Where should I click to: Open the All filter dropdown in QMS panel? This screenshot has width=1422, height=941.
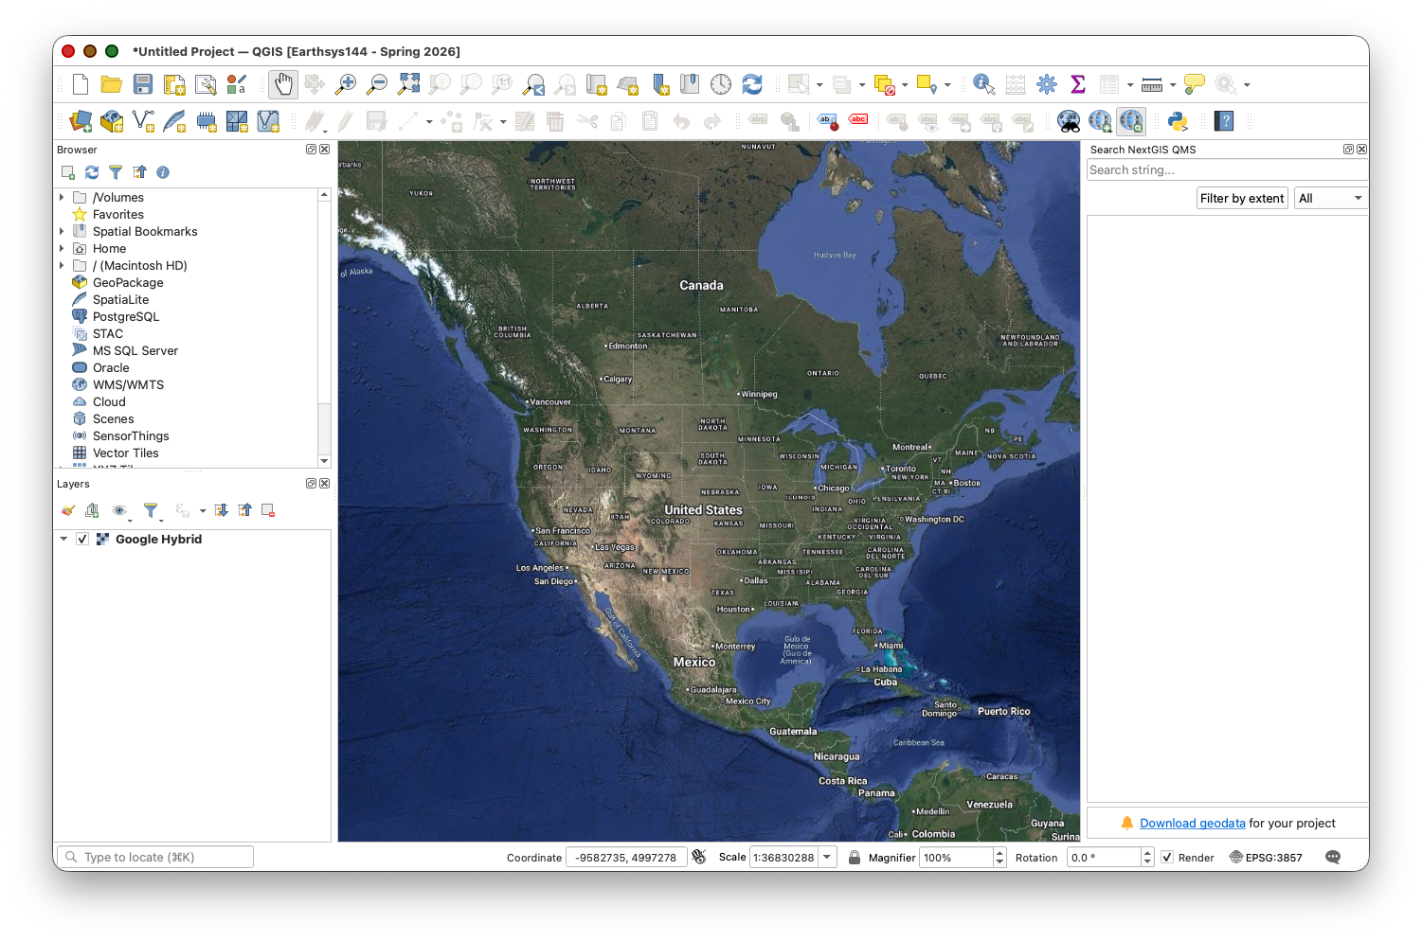click(x=1331, y=199)
